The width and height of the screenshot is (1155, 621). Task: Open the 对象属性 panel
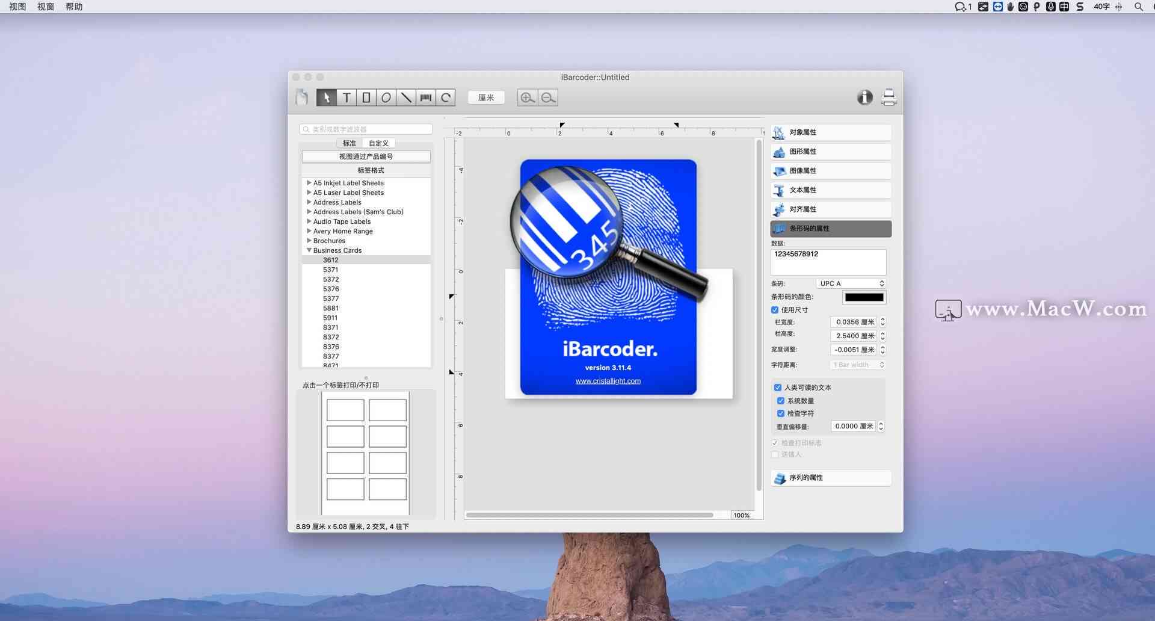coord(831,132)
